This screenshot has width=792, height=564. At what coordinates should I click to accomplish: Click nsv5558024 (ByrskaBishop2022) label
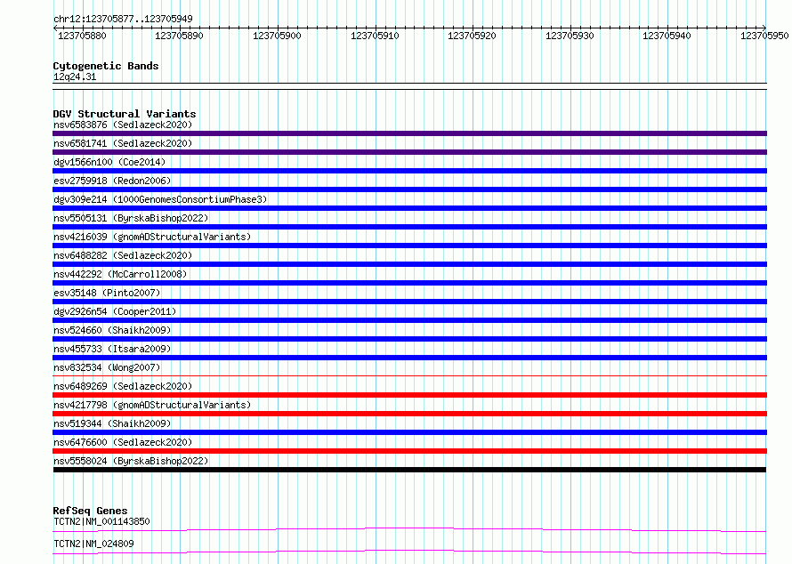(131, 461)
